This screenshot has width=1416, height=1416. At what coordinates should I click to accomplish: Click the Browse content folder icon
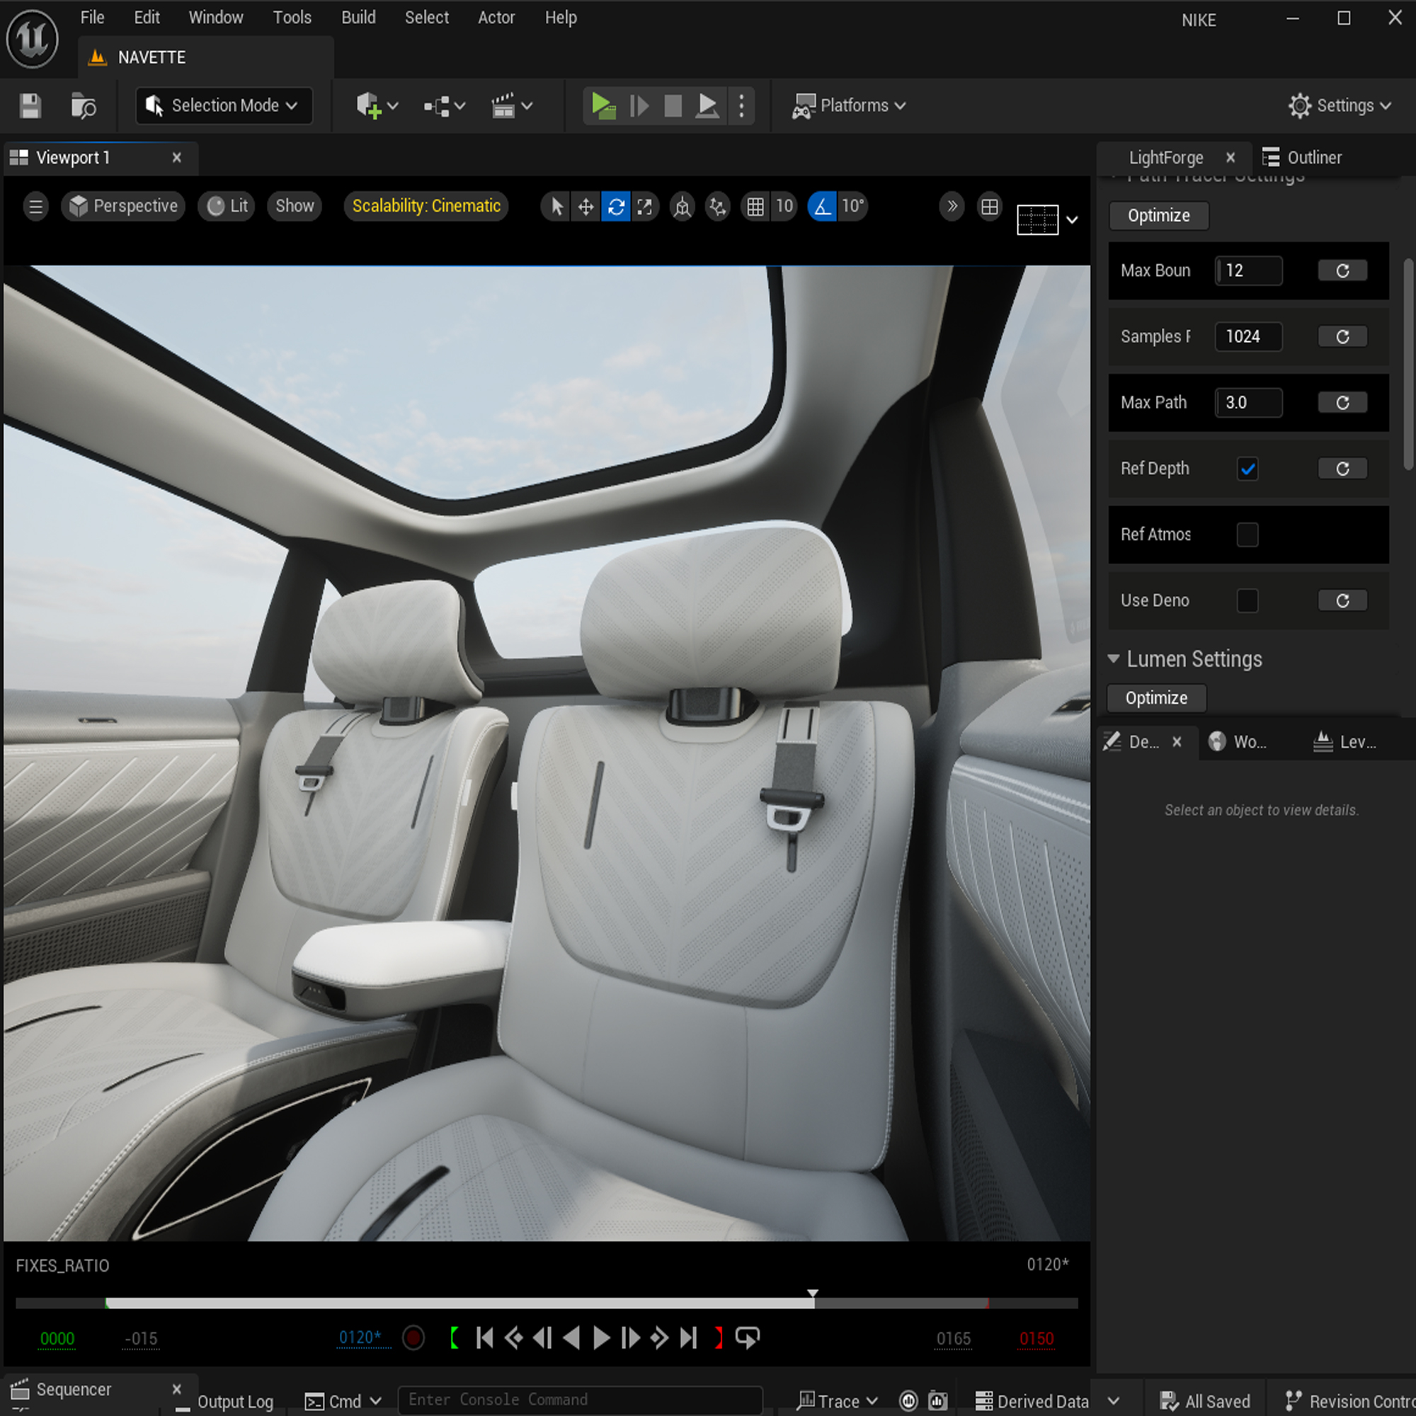[83, 106]
